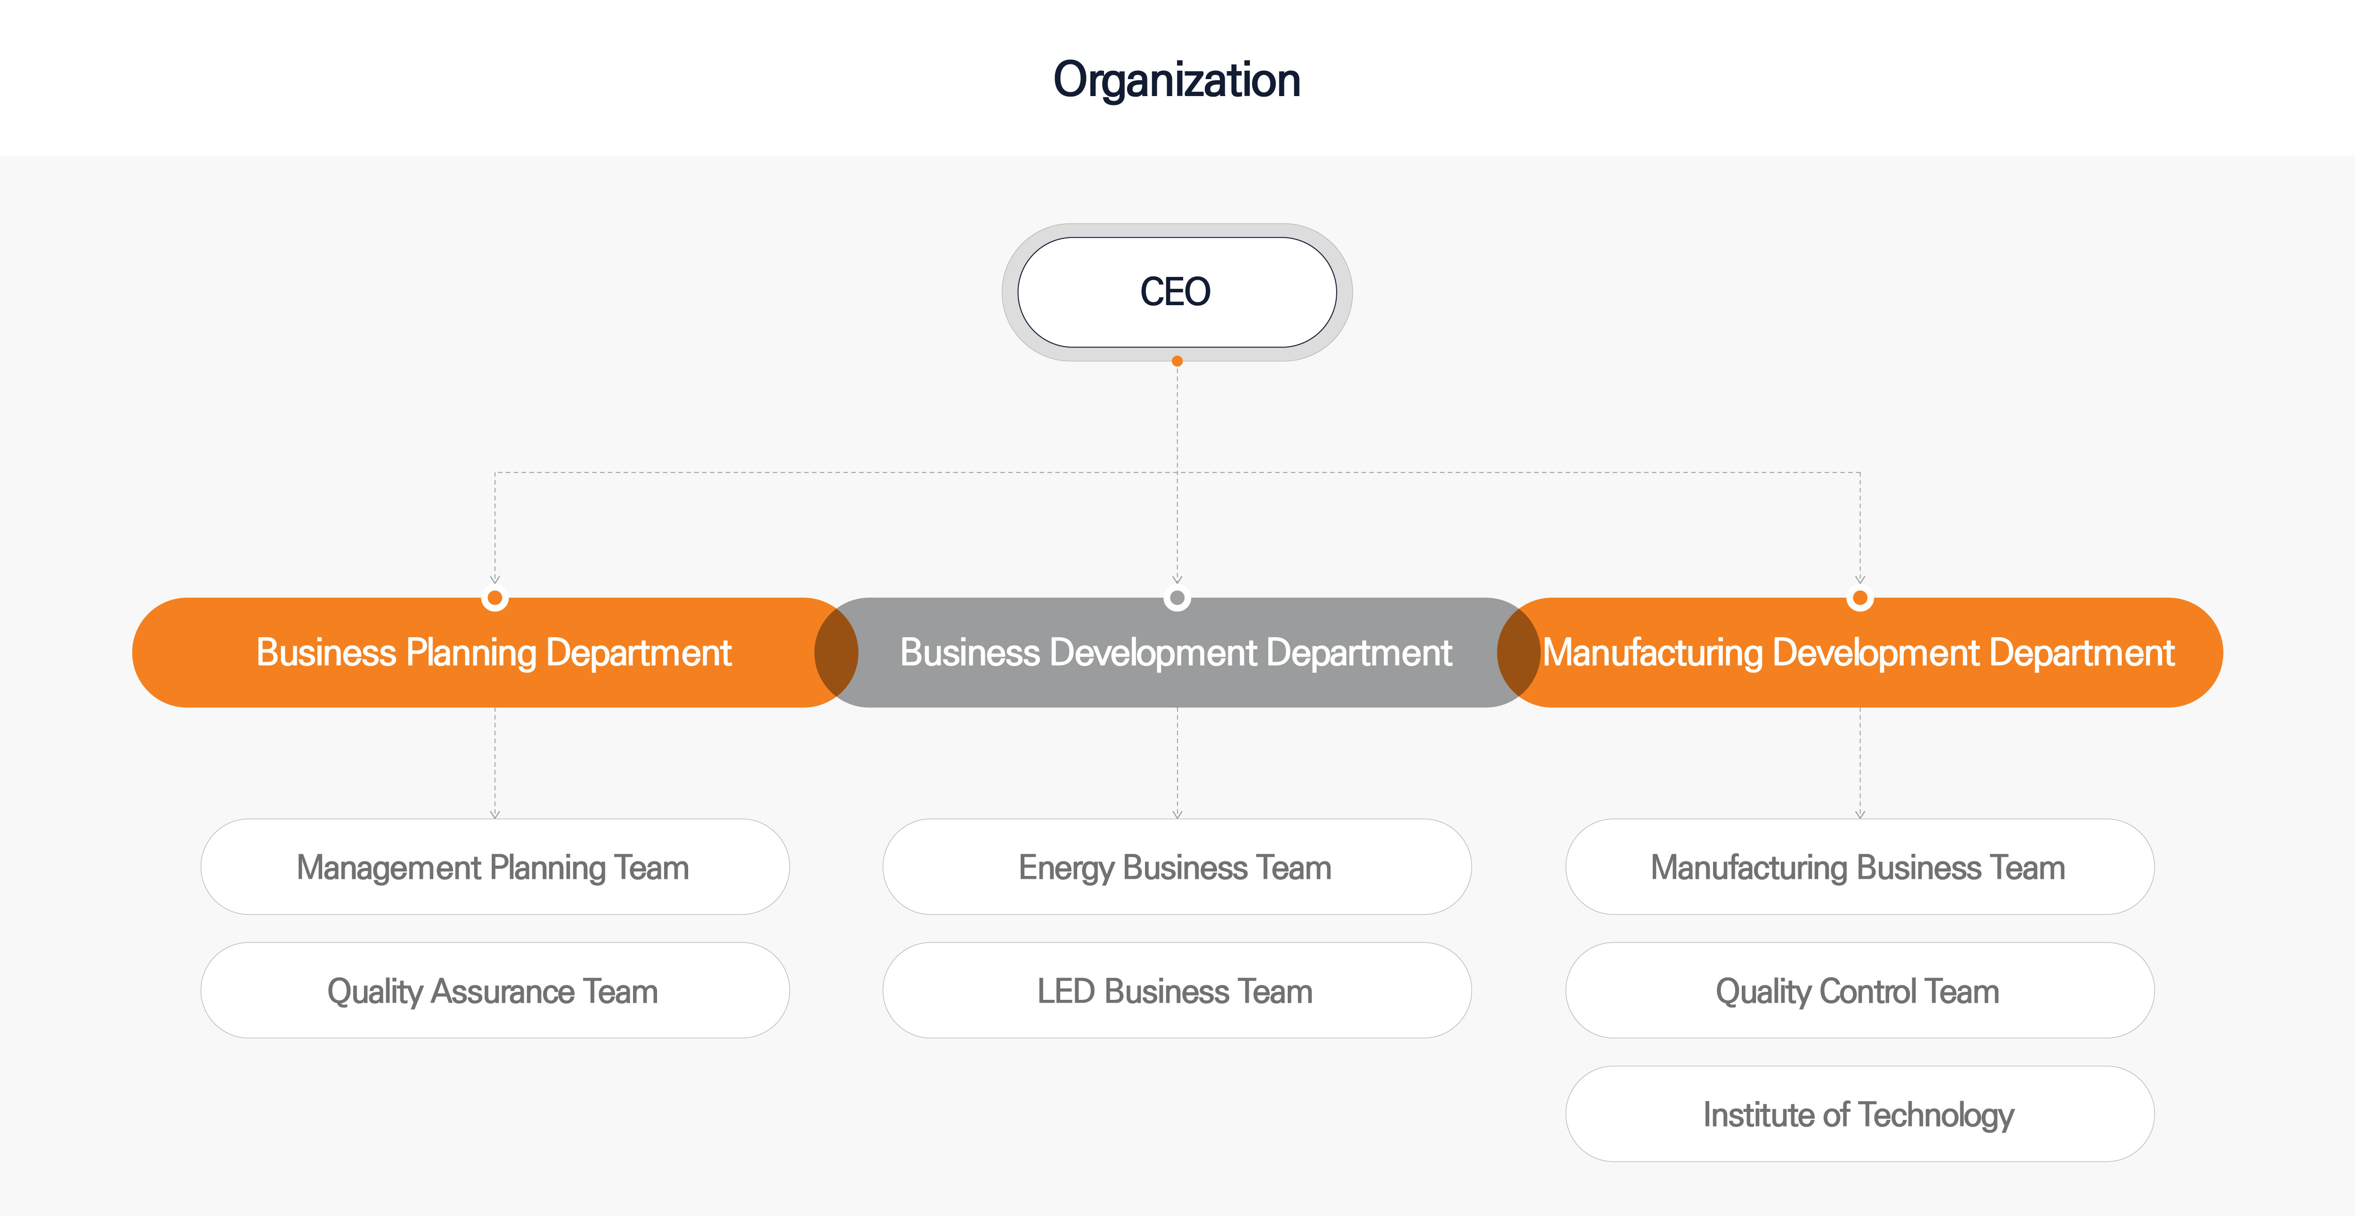Click the arrow tip above Manufacturing Business Team
The image size is (2355, 1216).
pyautogui.click(x=1860, y=814)
